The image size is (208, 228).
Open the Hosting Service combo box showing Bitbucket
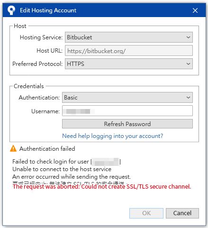coord(129,37)
